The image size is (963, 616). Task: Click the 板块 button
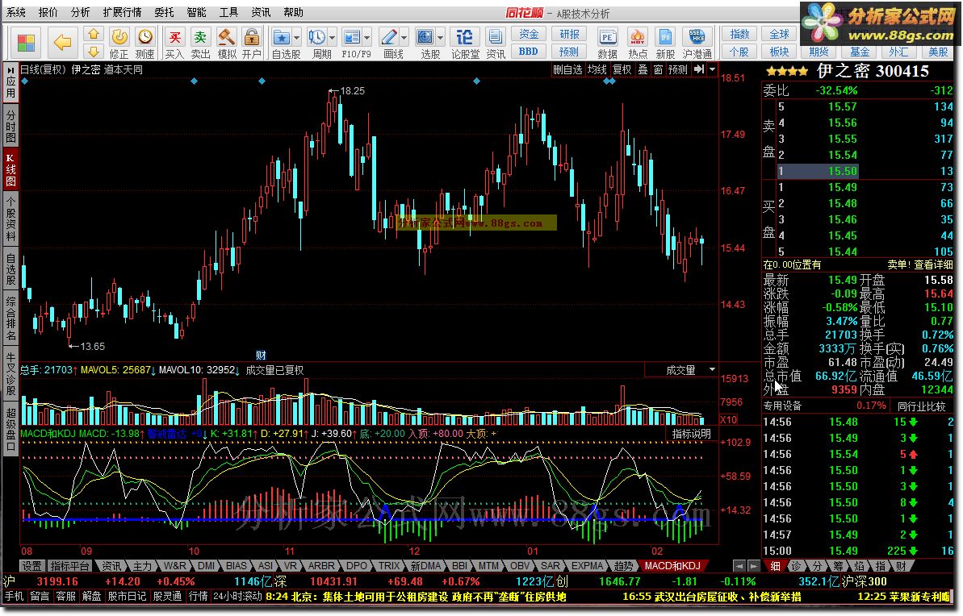pos(779,52)
